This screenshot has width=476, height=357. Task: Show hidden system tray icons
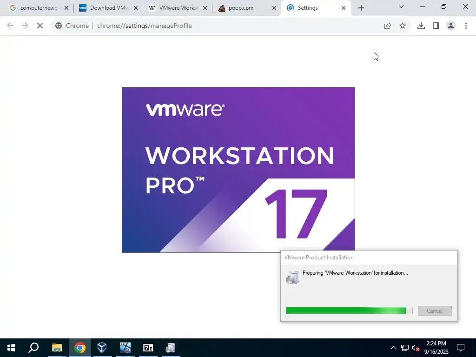[393, 348]
